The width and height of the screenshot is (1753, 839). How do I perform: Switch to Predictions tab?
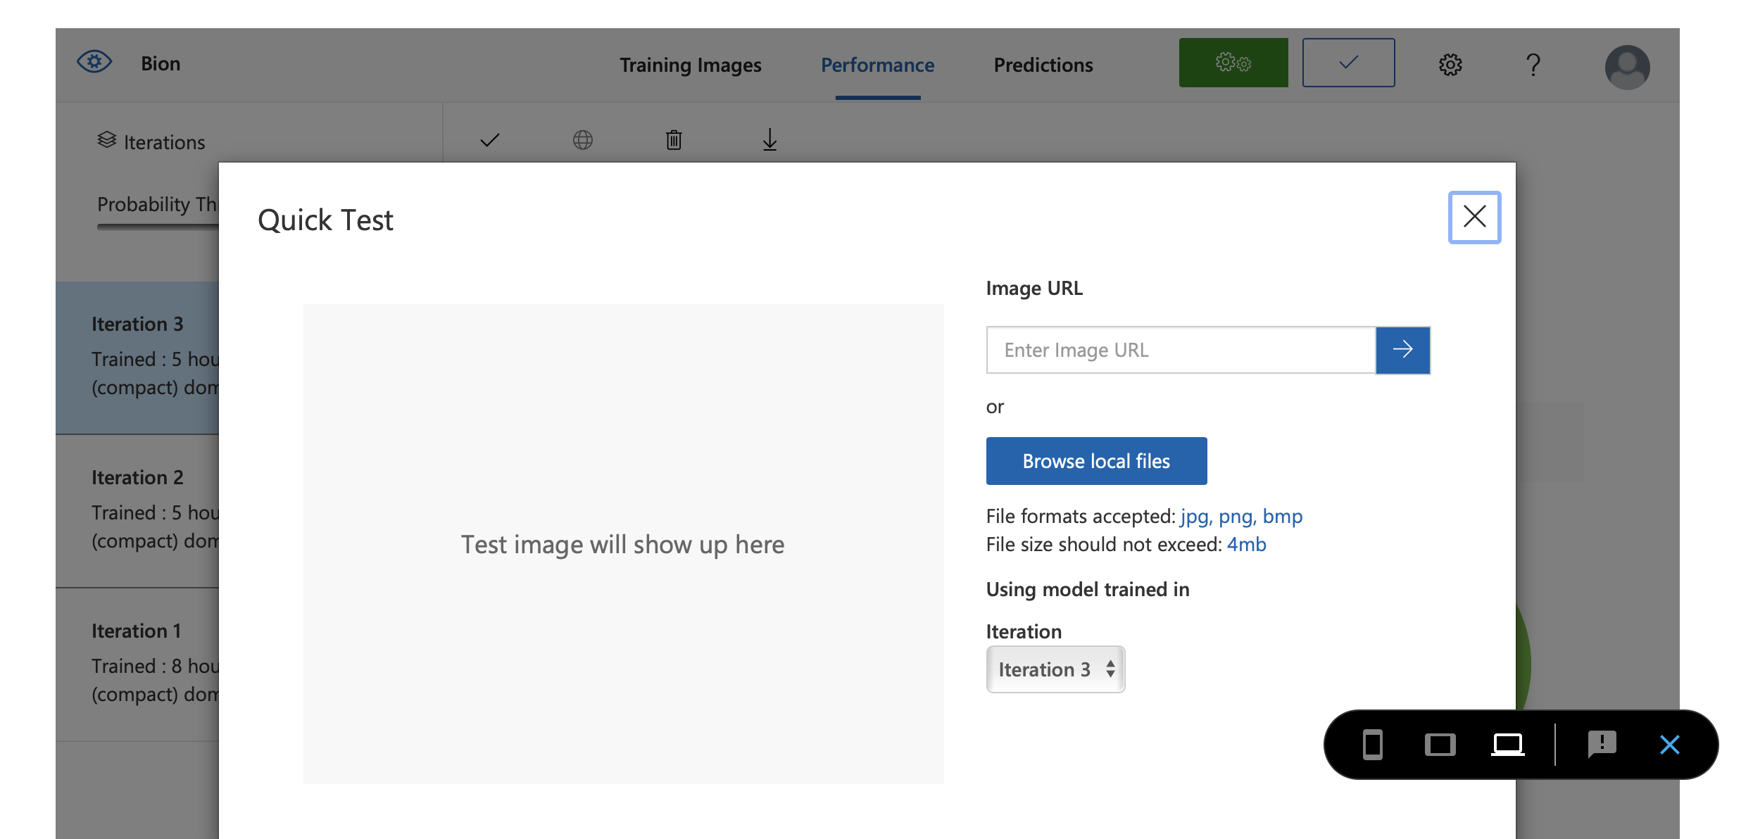tap(1043, 65)
